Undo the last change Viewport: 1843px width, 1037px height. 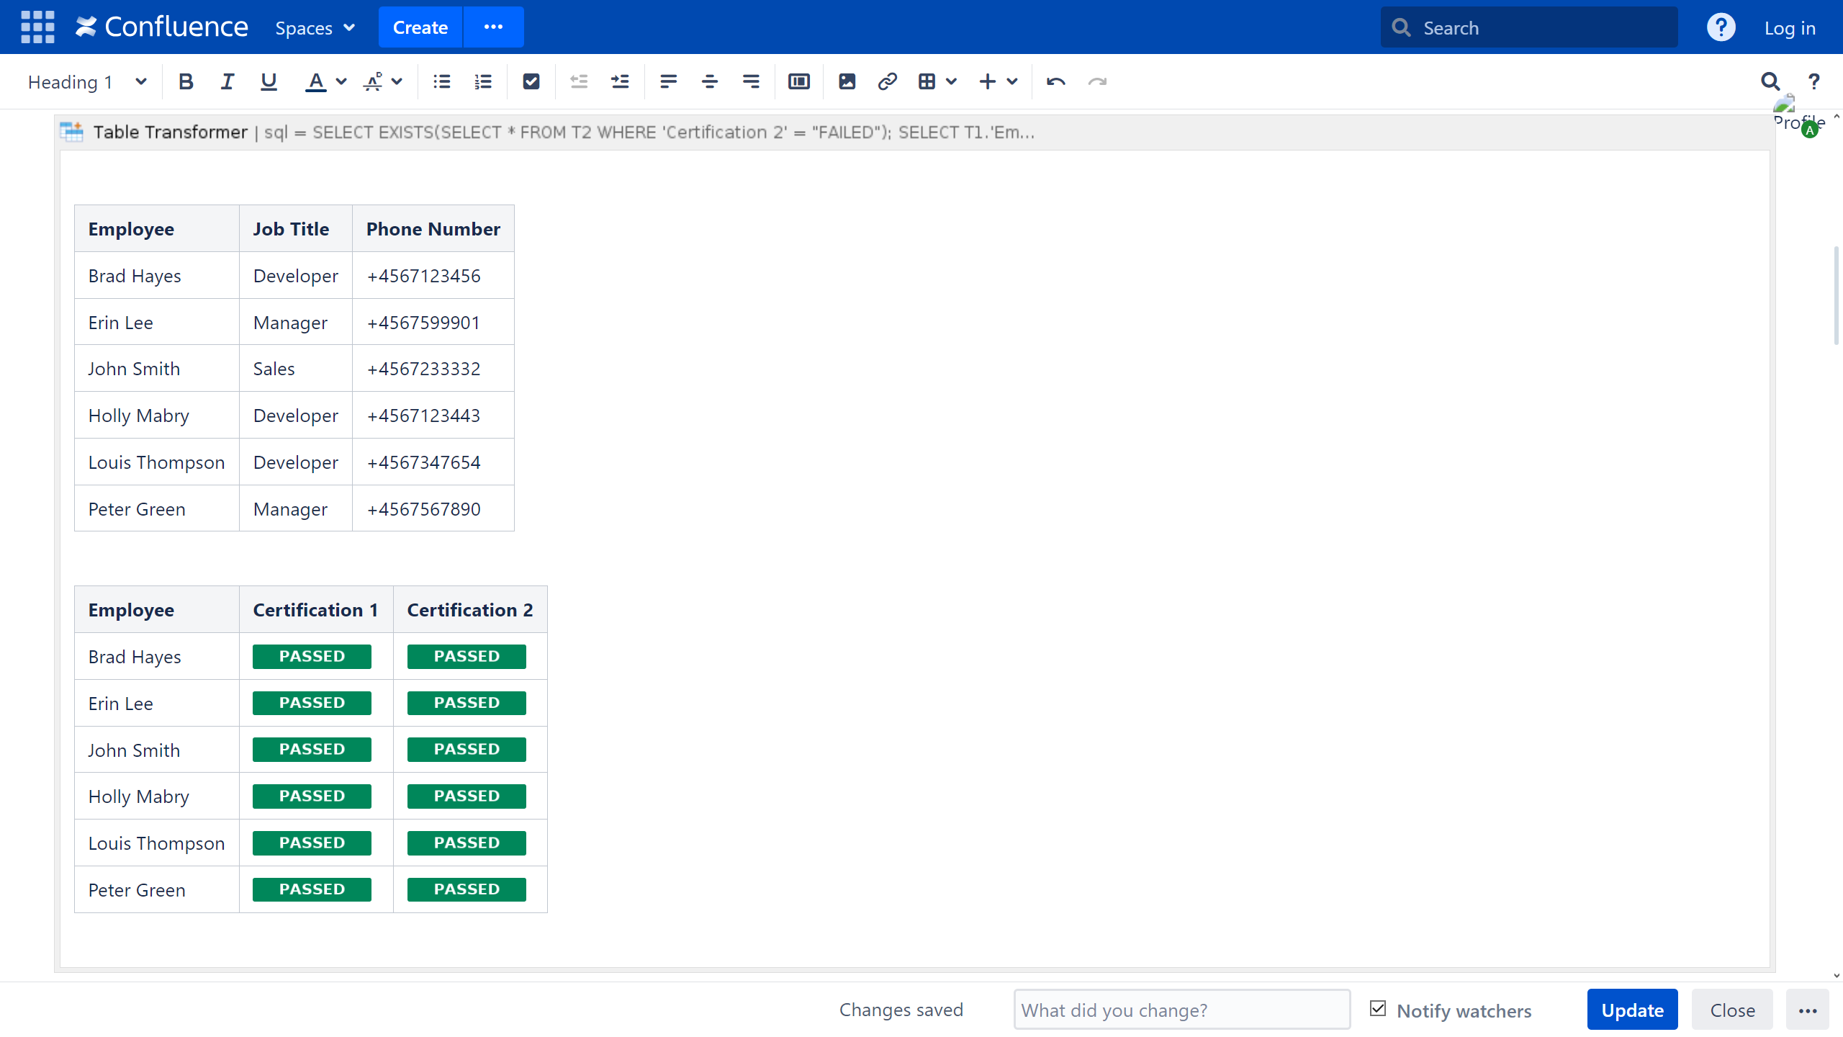[x=1055, y=81]
